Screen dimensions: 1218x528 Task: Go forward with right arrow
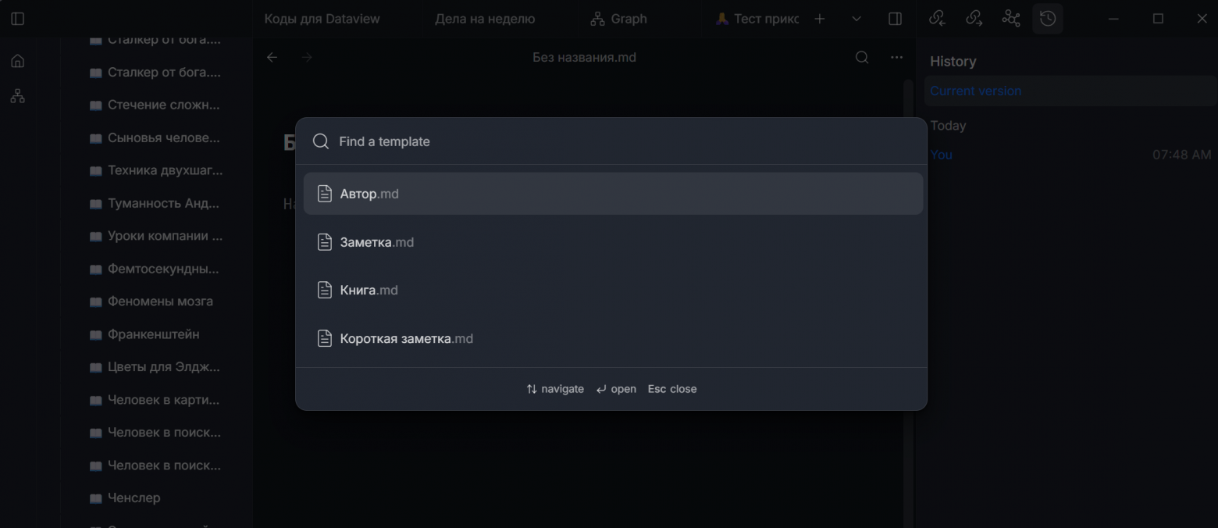(307, 57)
